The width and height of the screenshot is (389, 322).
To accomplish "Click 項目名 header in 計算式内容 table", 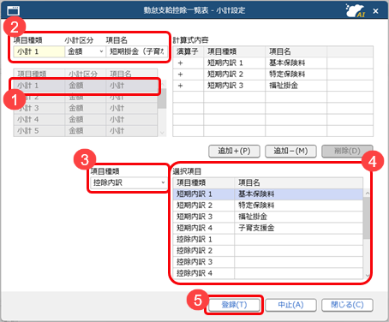I will (296, 51).
